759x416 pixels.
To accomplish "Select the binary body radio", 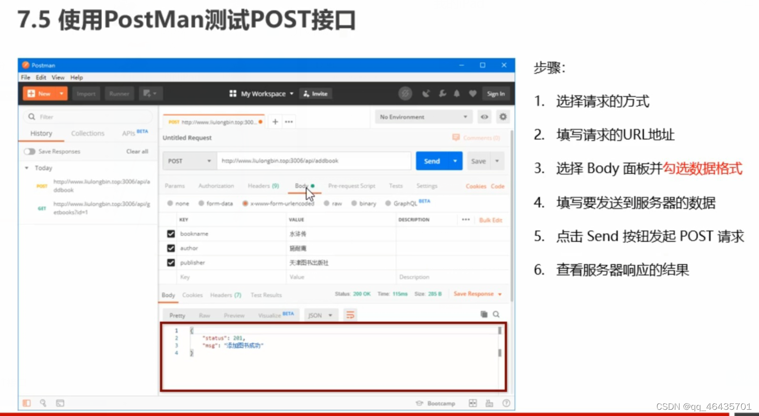I will [354, 203].
